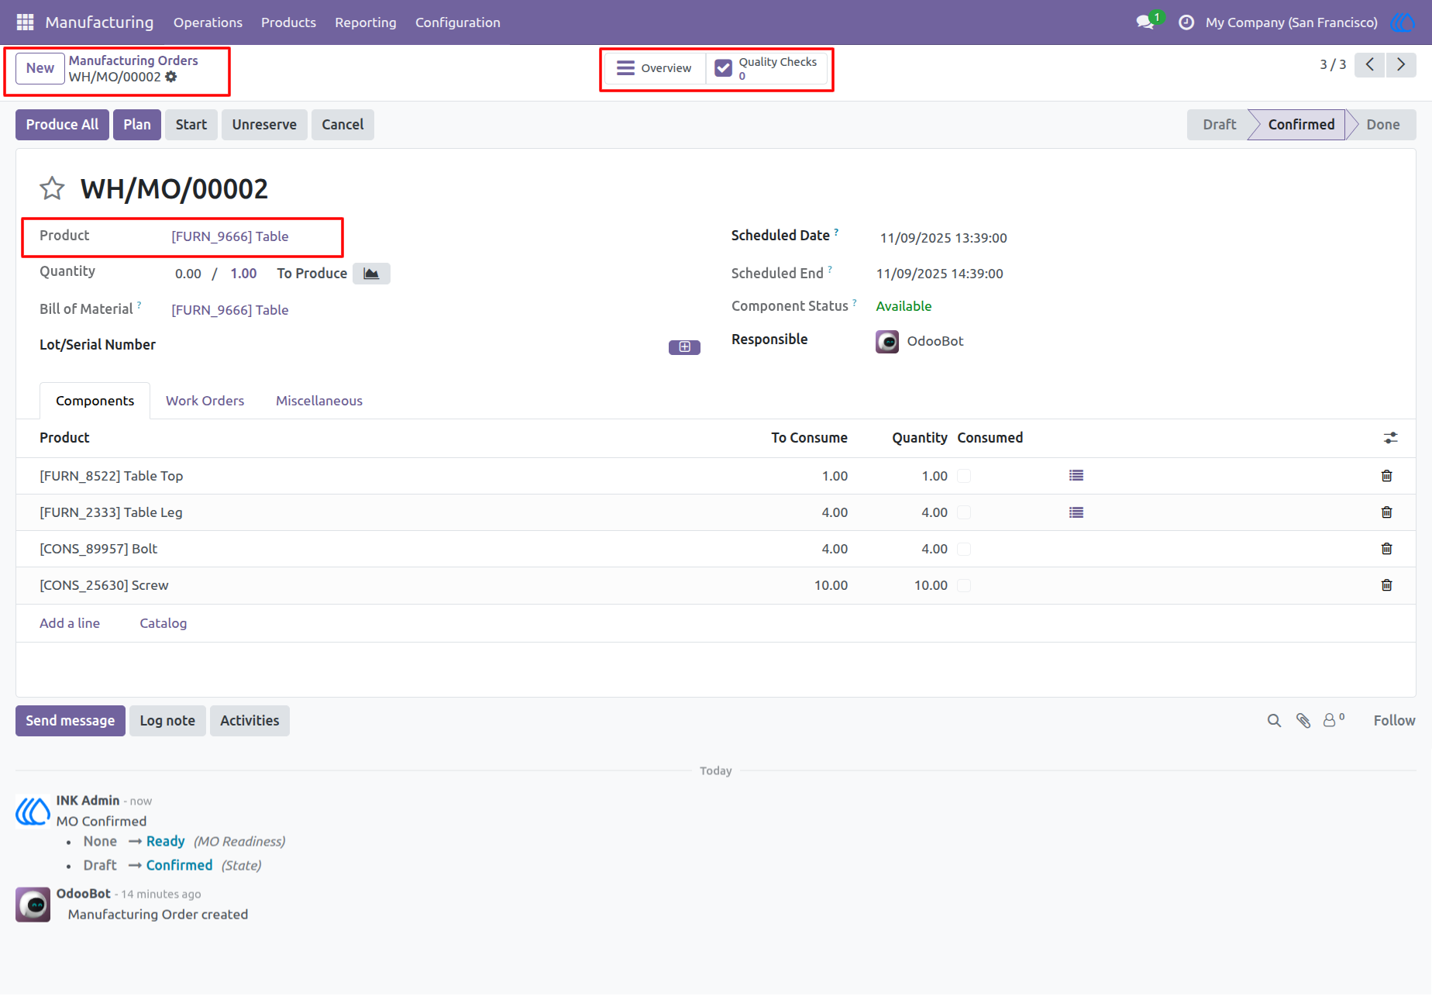
Task: Mark the order as favorite with star
Action: click(52, 188)
